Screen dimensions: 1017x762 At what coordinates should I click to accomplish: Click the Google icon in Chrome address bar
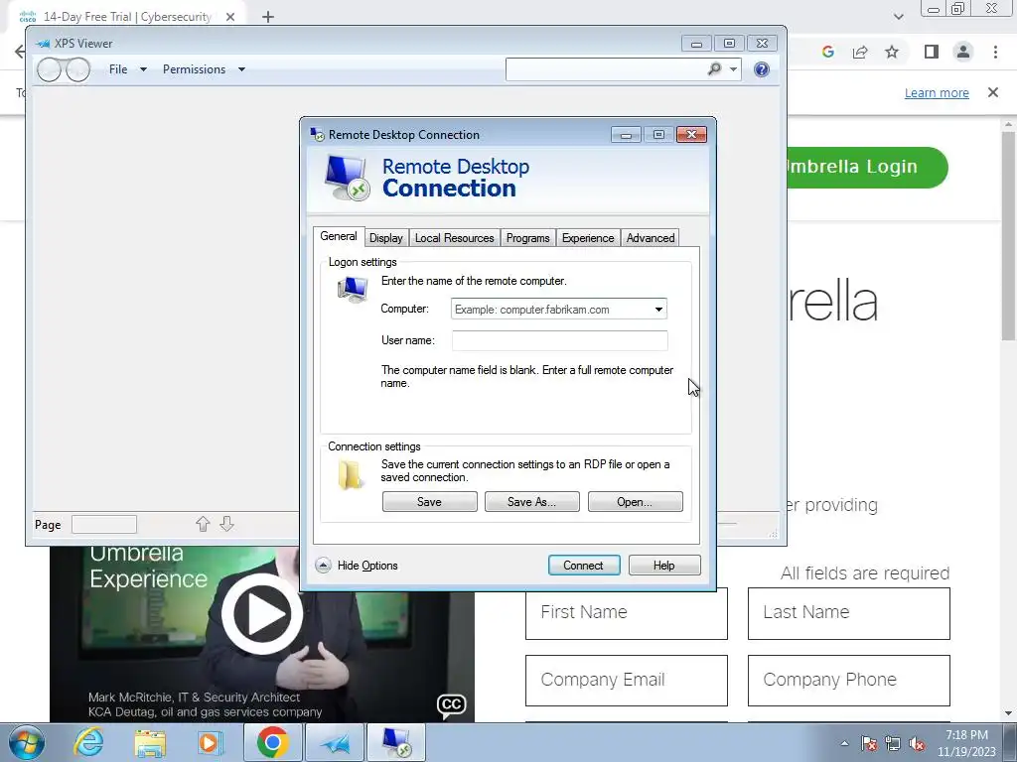[x=827, y=52]
